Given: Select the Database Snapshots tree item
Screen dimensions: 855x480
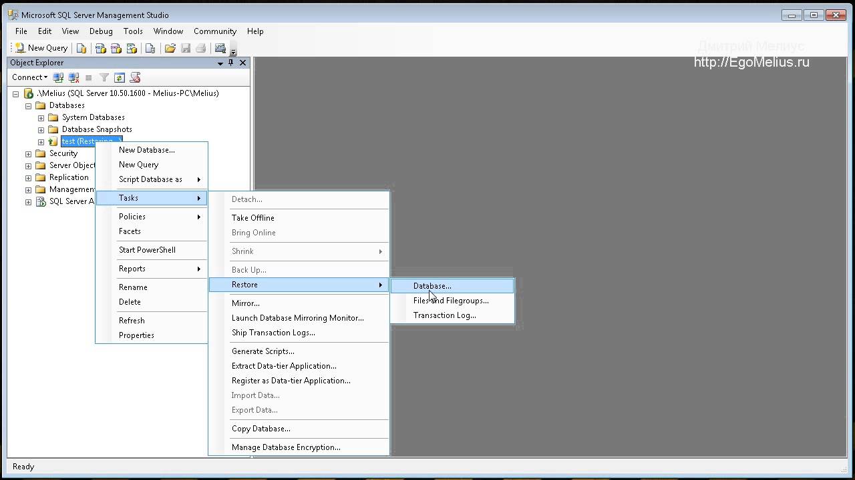Looking at the screenshot, I should pyautogui.click(x=97, y=129).
